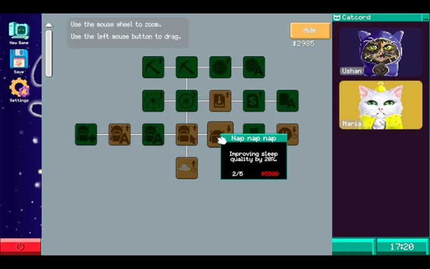Open Maria's chat in Catcord
The image size is (430, 269).
pyautogui.click(x=381, y=105)
